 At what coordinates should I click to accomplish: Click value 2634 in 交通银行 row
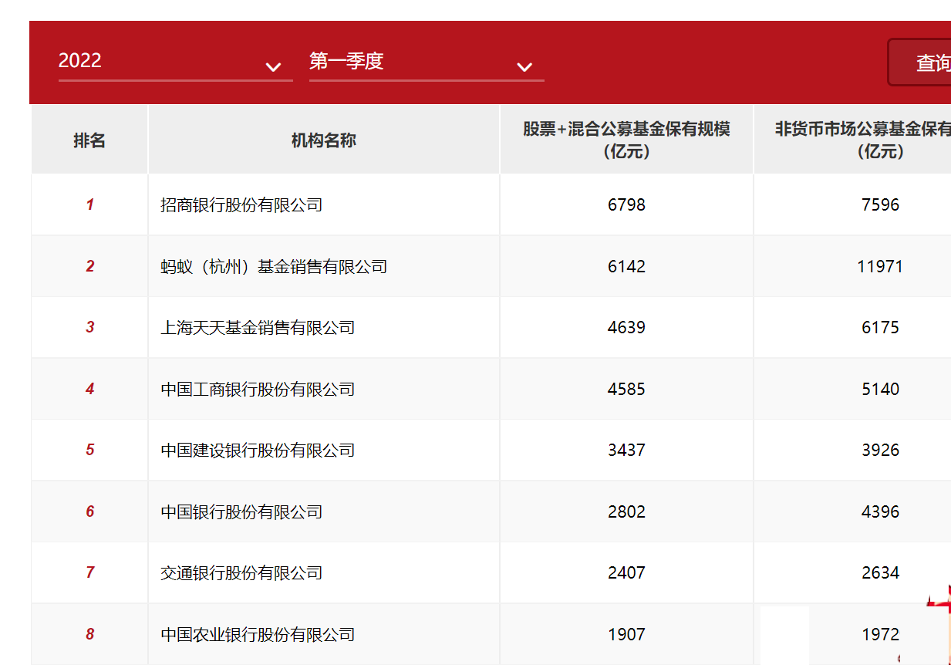tap(881, 573)
